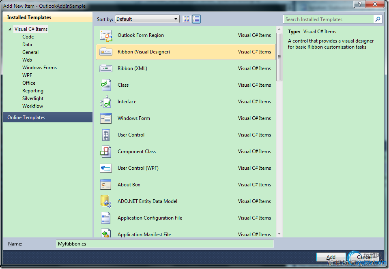Click the template list scrollbar thumb
This screenshot has height=269, width=389.
pyautogui.click(x=279, y=57)
